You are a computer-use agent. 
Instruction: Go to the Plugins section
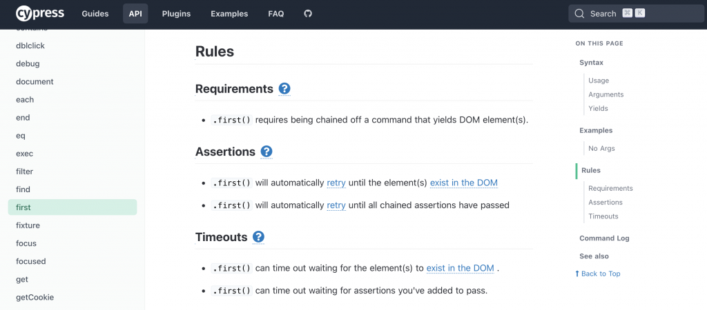(176, 14)
